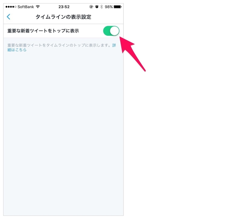Open the 細はこちら details link
This screenshot has width=252, height=219.
(17, 50)
